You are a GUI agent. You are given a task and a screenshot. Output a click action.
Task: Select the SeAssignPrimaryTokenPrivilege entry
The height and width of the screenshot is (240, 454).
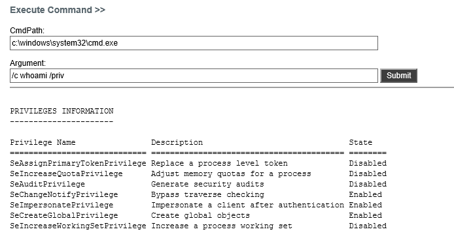[x=78, y=164]
